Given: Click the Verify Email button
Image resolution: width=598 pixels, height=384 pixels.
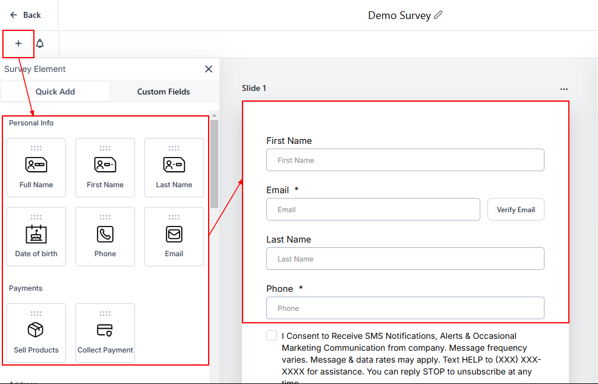Looking at the screenshot, I should [x=515, y=210].
